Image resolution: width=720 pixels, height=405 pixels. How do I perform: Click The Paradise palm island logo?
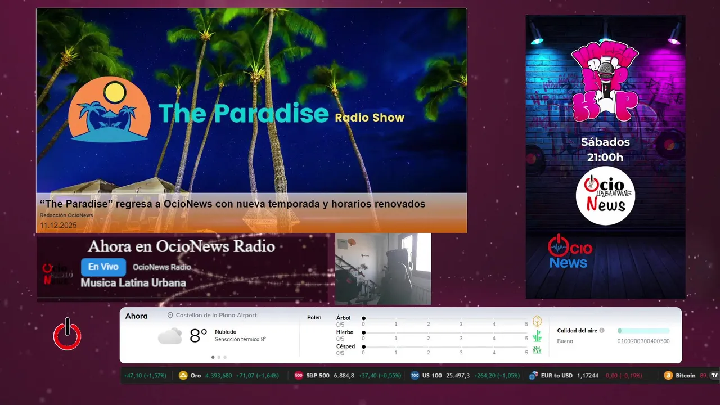click(109, 109)
